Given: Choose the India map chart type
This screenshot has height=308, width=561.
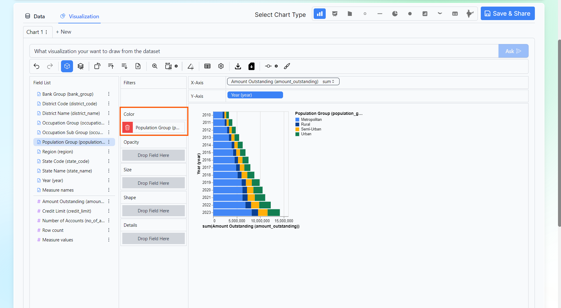Looking at the screenshot, I should pyautogui.click(x=470, y=14).
